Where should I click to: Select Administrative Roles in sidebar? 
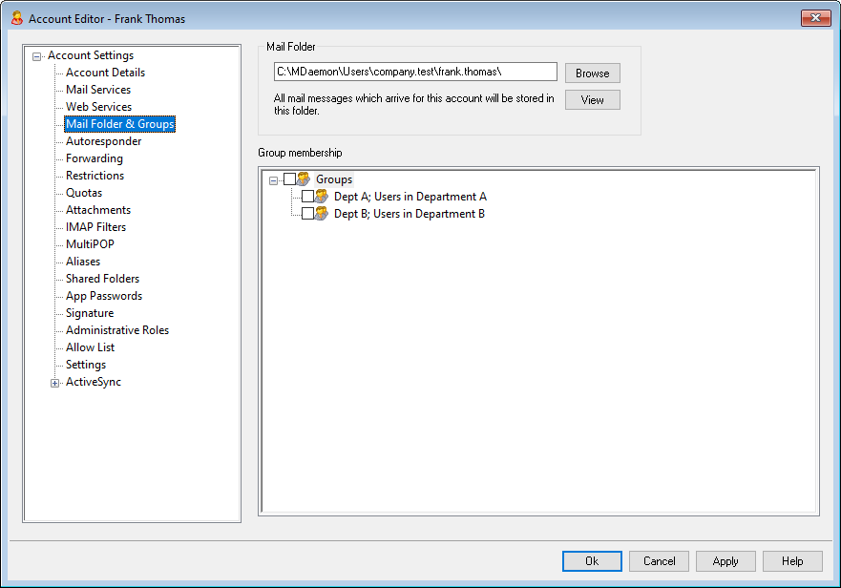pyautogui.click(x=117, y=330)
